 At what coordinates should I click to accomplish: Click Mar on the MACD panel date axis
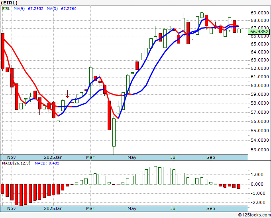pyautogui.click(x=90, y=208)
